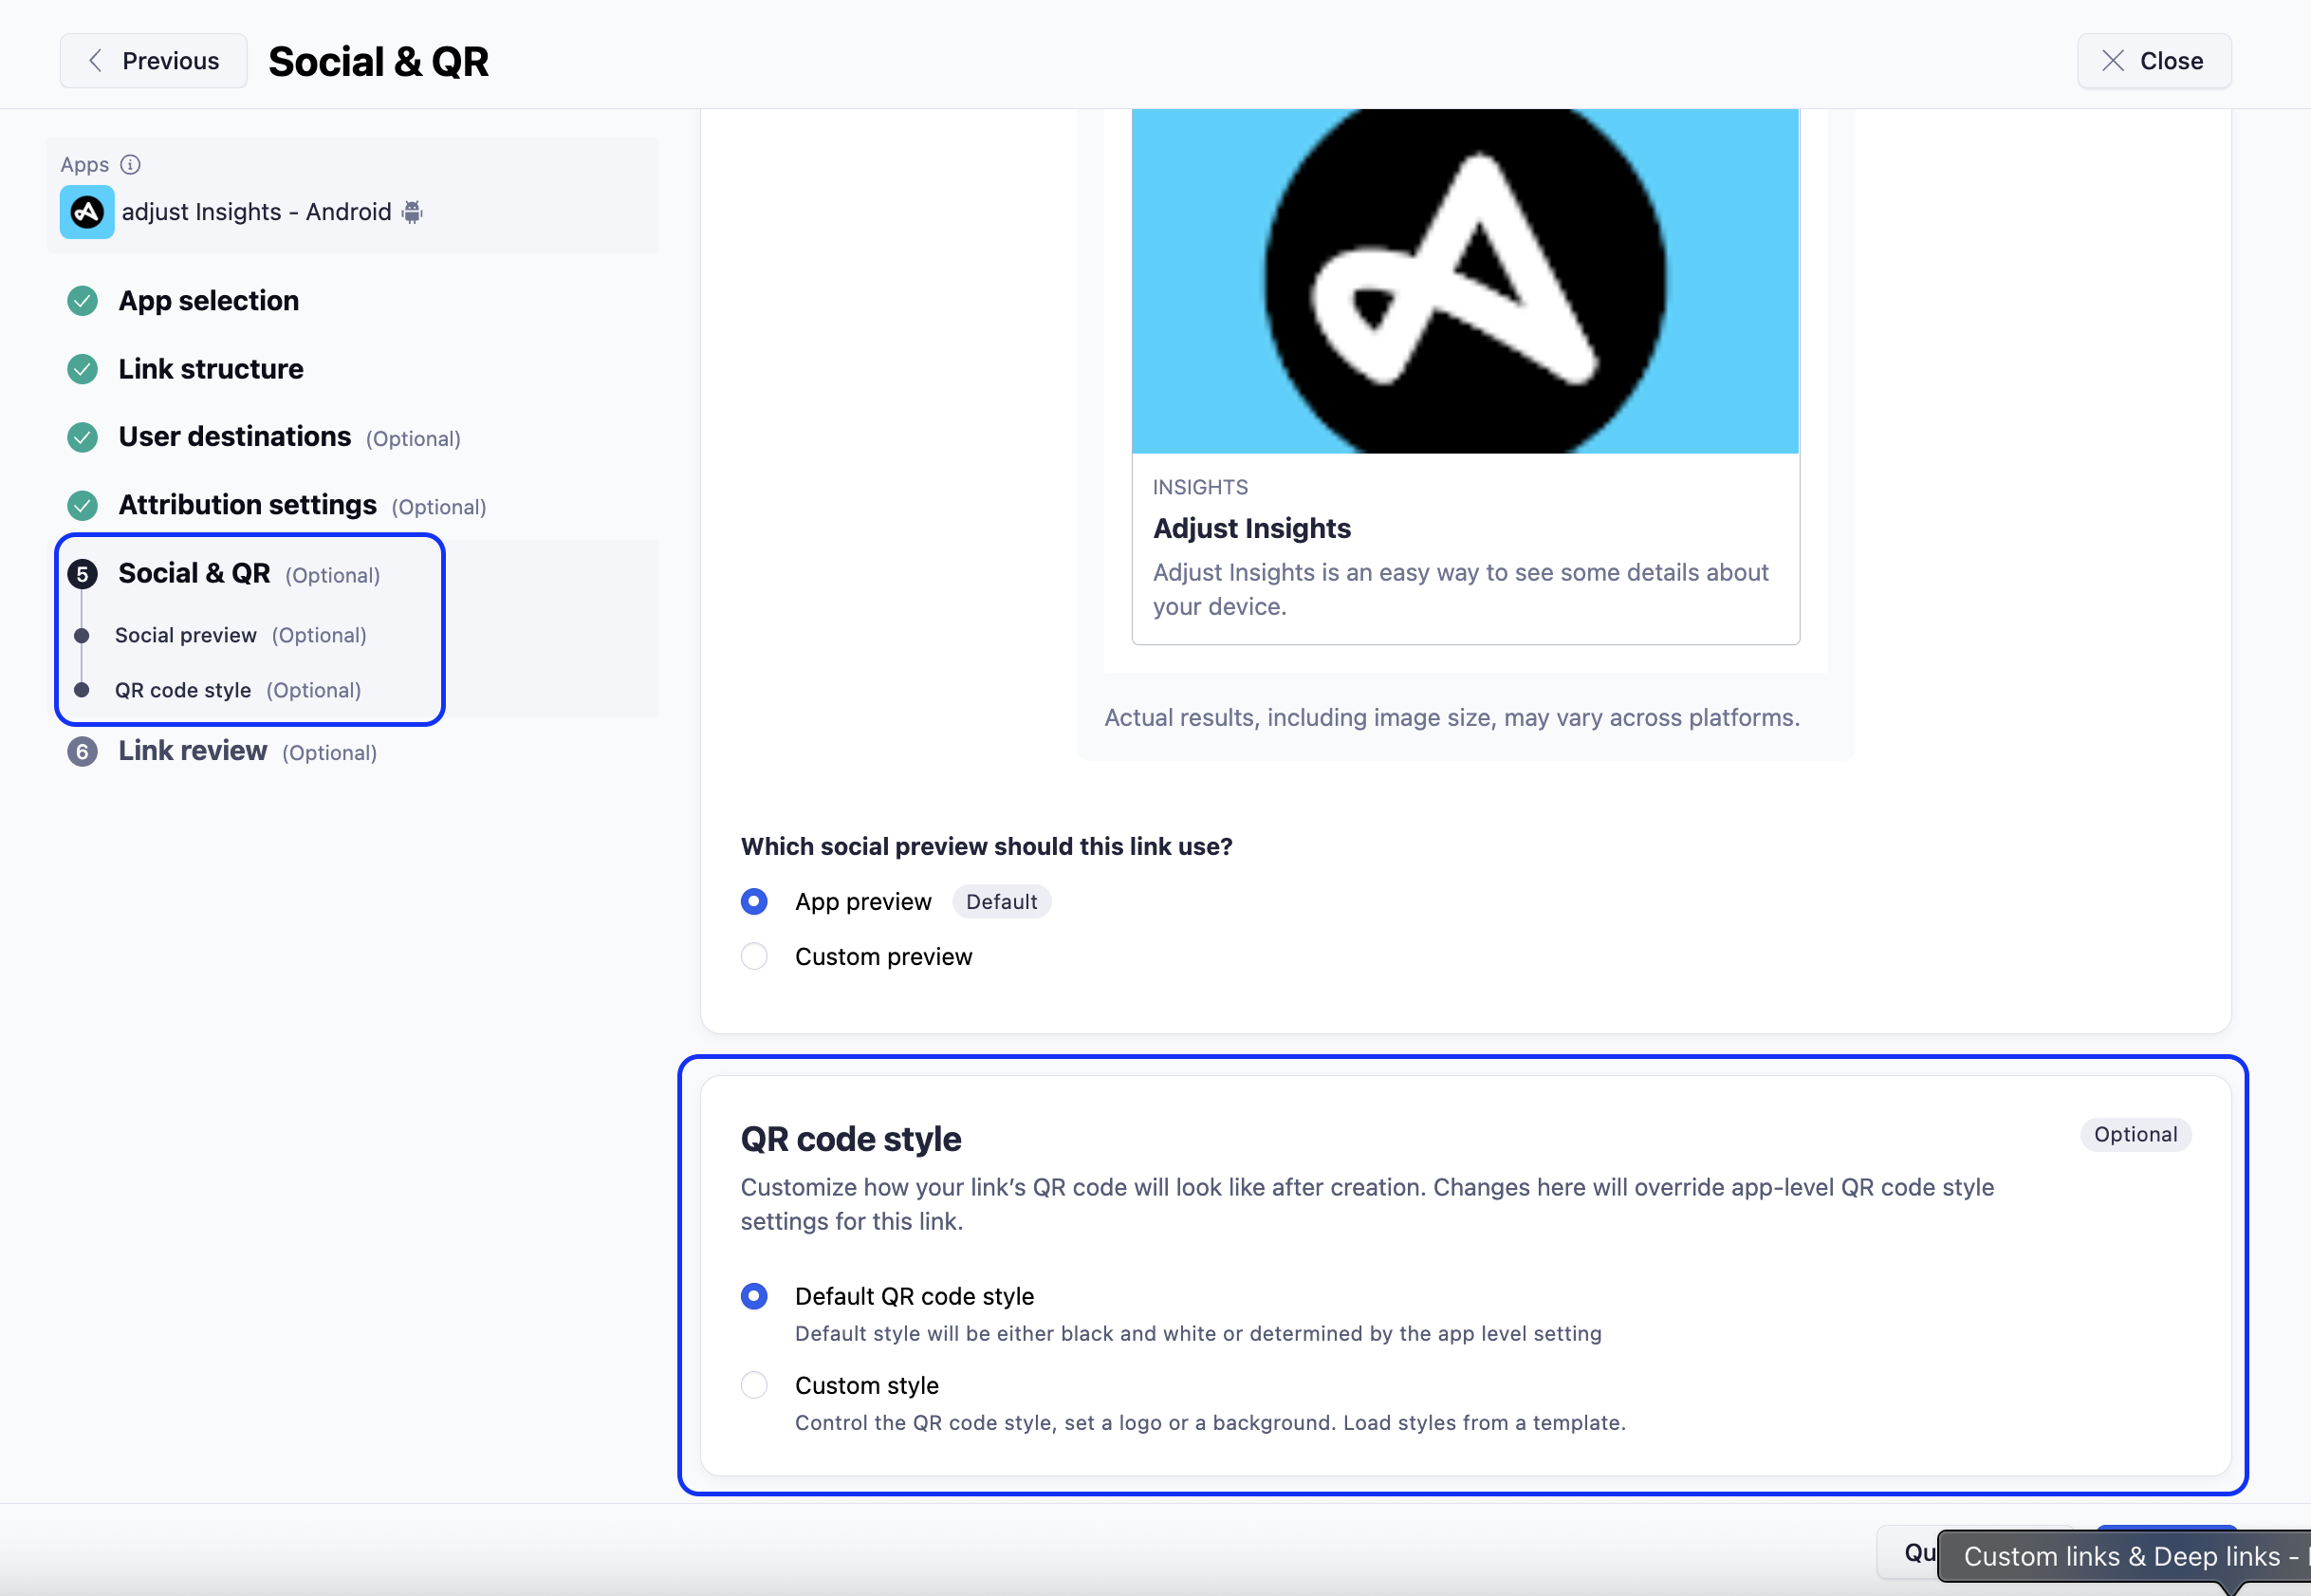Open the User destinations step
The image size is (2311, 1596).
[x=235, y=437]
